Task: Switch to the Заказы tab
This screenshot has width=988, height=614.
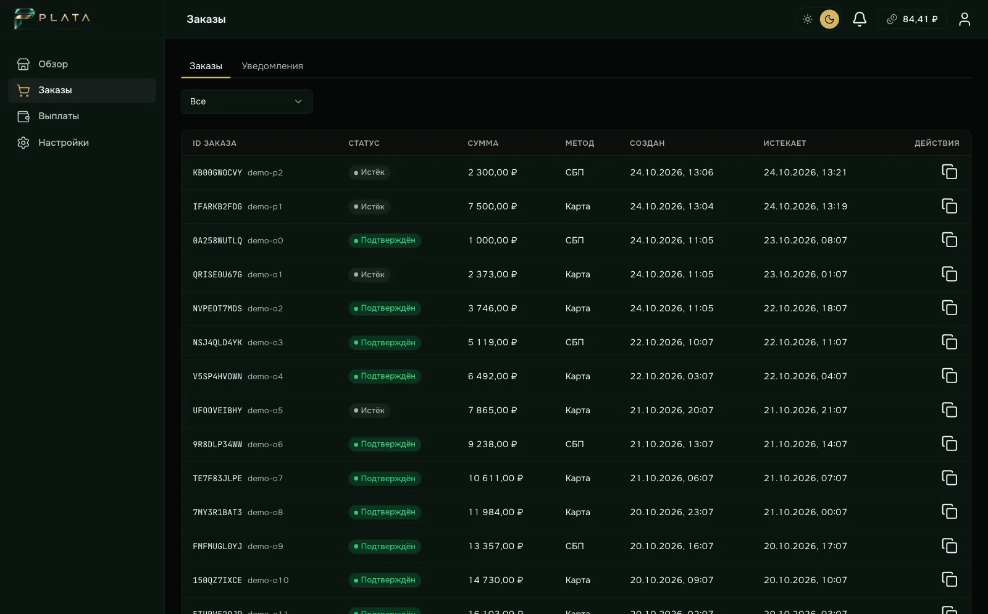Action: 206,66
